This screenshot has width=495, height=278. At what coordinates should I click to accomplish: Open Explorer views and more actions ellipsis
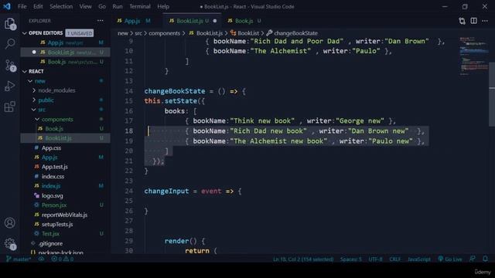tap(101, 21)
